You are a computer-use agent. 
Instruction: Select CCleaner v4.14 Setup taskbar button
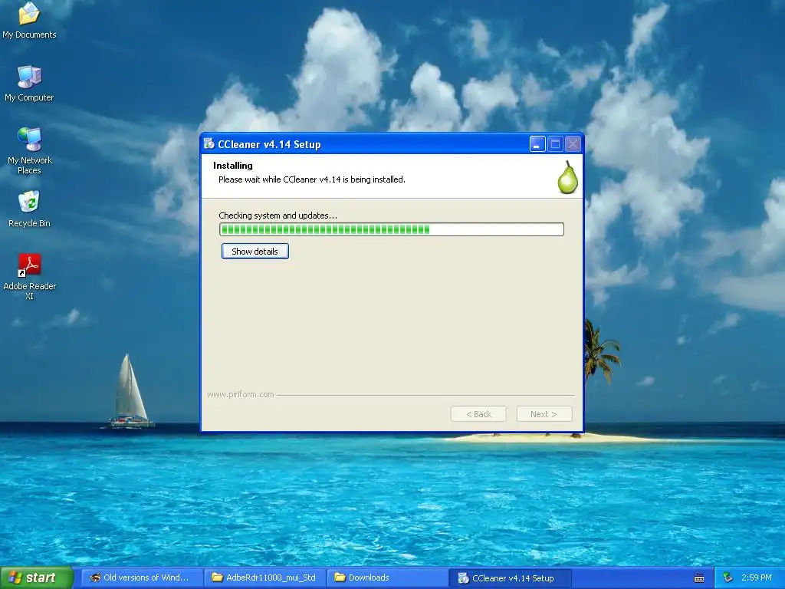pyautogui.click(x=510, y=578)
